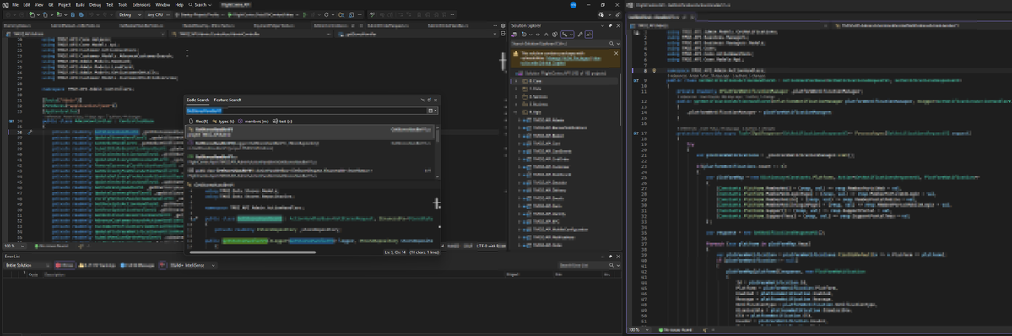Open the Extensions menu

(x=141, y=4)
